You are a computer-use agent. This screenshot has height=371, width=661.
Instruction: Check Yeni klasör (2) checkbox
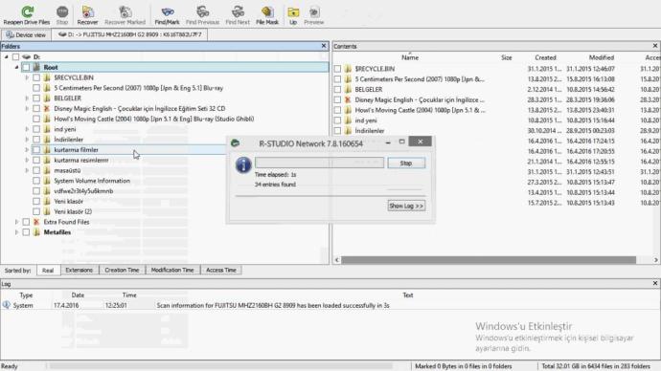pos(36,211)
